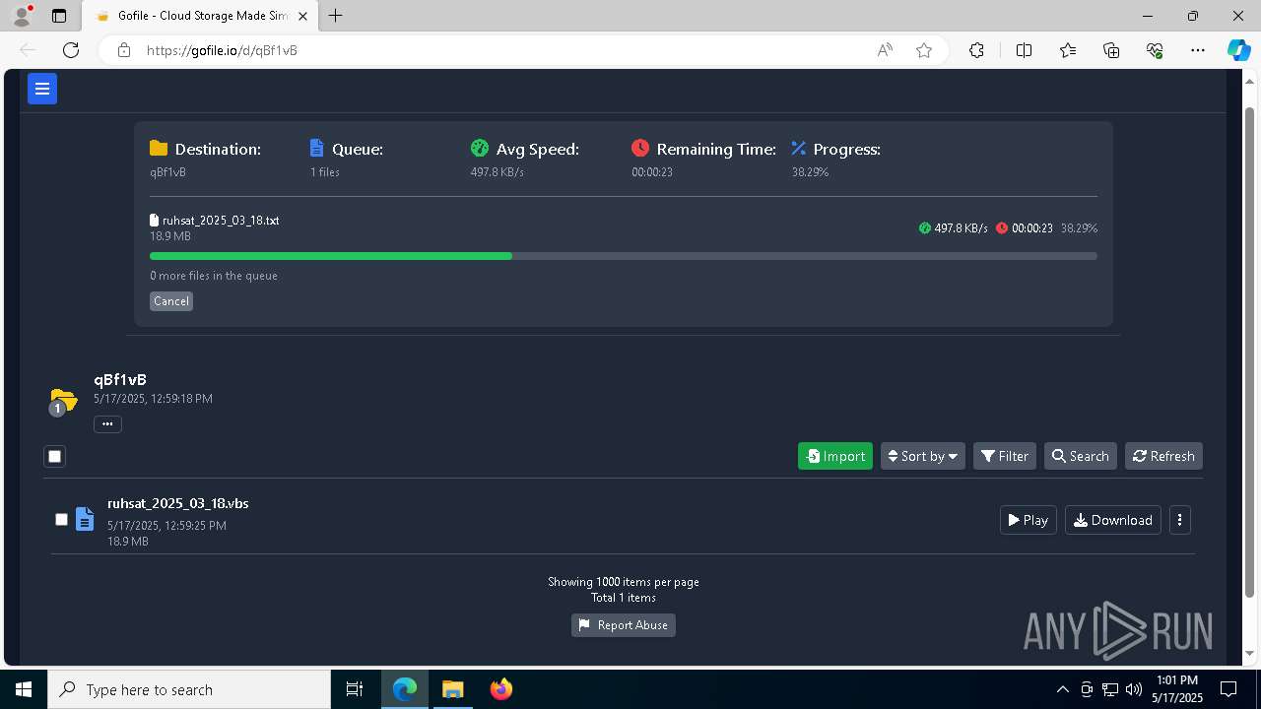Click the Queue file icon
1261x709 pixels.
tap(316, 148)
